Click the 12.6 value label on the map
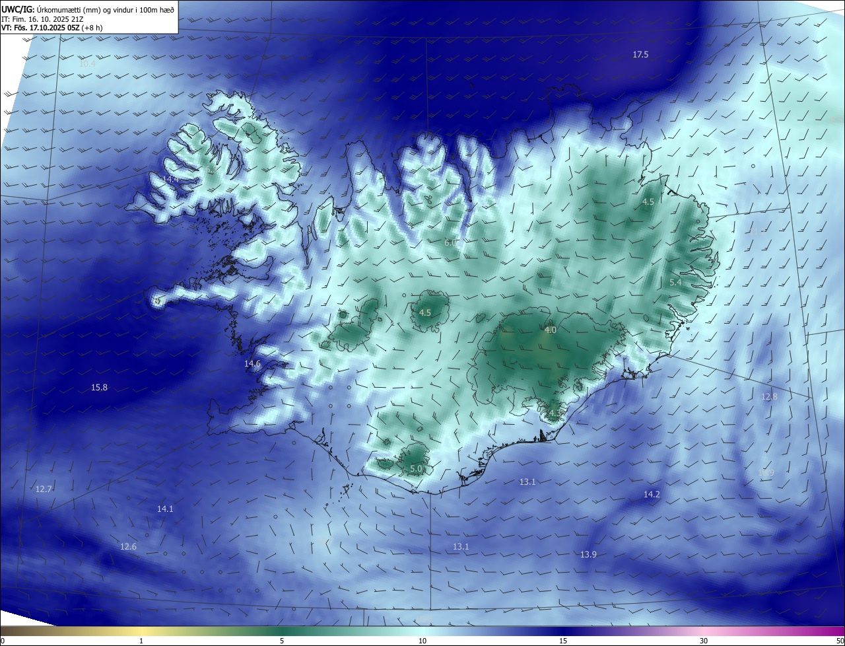Screen dimensions: 845x646 [128, 547]
